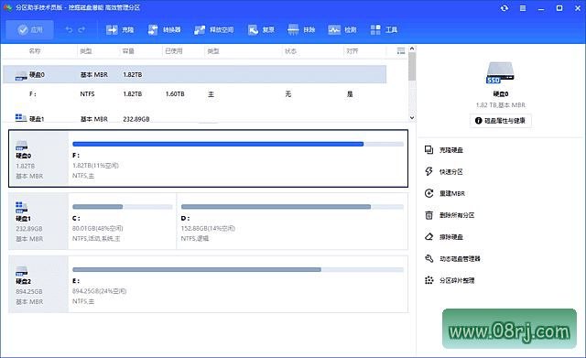Image resolution: width=586 pixels, height=358 pixels.
Task: Sort by the 容量 column header
Action: pos(128,51)
